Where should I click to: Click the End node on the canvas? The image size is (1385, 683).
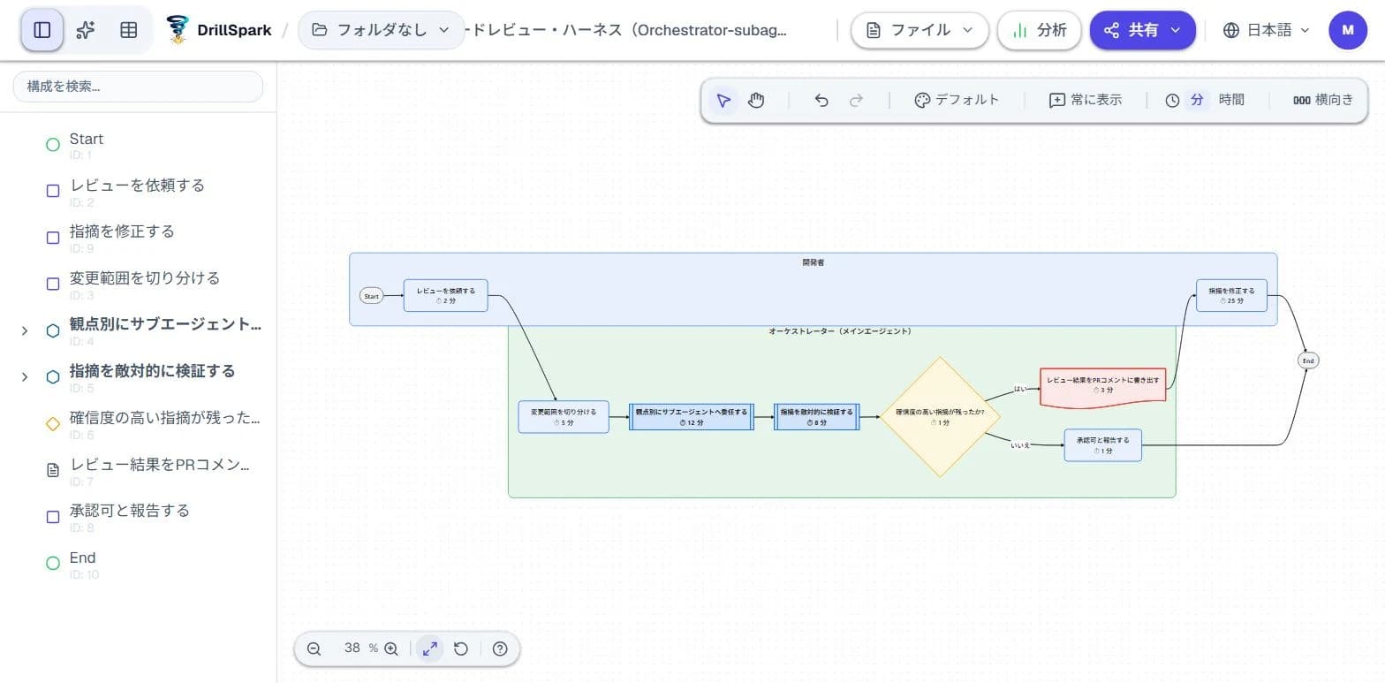pyautogui.click(x=1308, y=360)
